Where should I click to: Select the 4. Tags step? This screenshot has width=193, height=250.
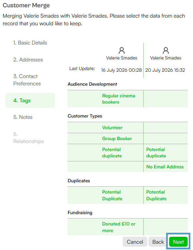point(30,100)
